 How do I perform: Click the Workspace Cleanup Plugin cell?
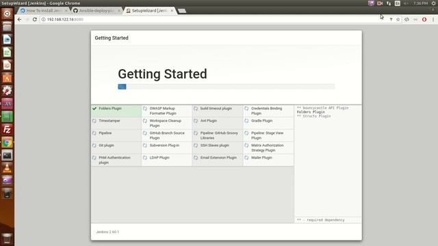tap(167, 123)
